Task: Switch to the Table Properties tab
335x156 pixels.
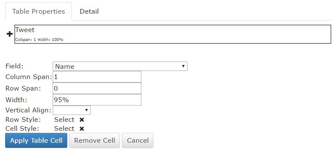Action: [x=39, y=11]
